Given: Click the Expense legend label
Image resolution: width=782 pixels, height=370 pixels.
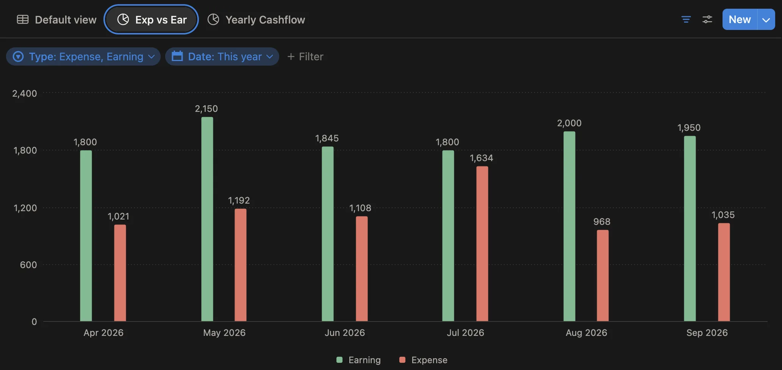Looking at the screenshot, I should tap(429, 360).
